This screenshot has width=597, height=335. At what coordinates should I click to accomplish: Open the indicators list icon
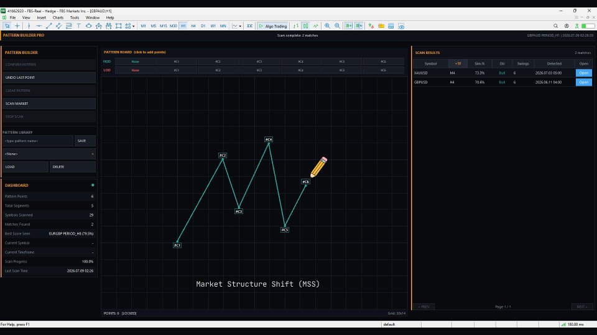(x=99, y=26)
